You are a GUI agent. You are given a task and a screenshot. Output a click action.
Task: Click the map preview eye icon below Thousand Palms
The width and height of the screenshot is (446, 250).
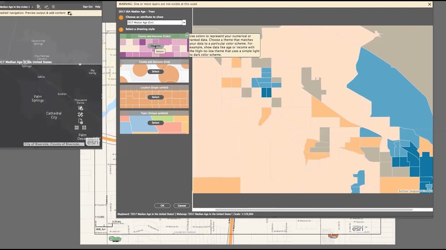point(80,108)
